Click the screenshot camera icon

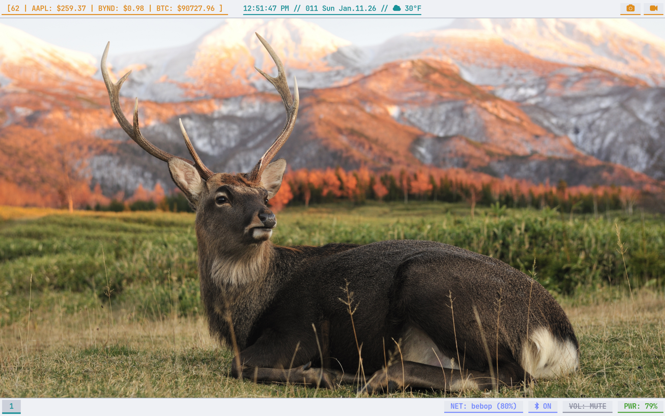click(x=630, y=8)
